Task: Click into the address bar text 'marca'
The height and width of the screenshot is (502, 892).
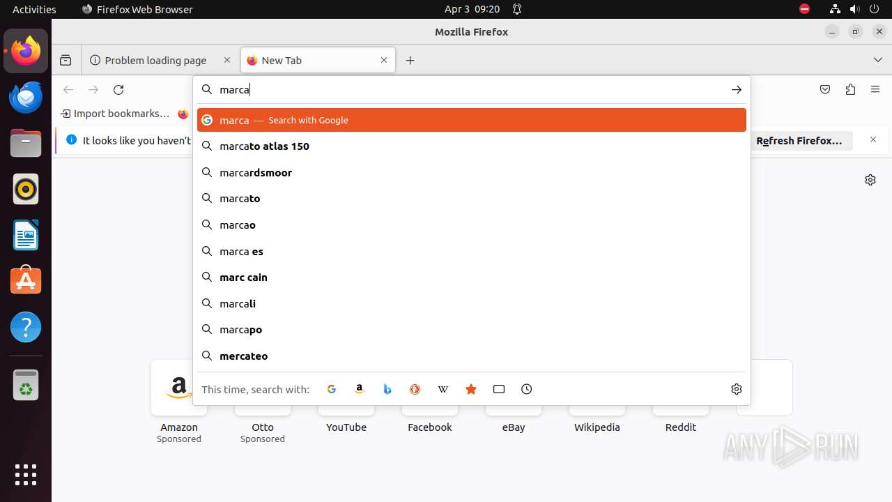Action: point(234,89)
